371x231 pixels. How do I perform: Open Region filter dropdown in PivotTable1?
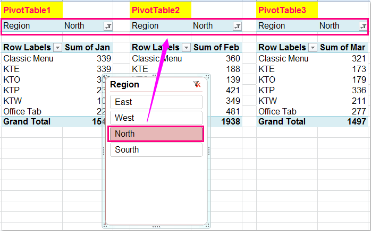click(x=108, y=26)
